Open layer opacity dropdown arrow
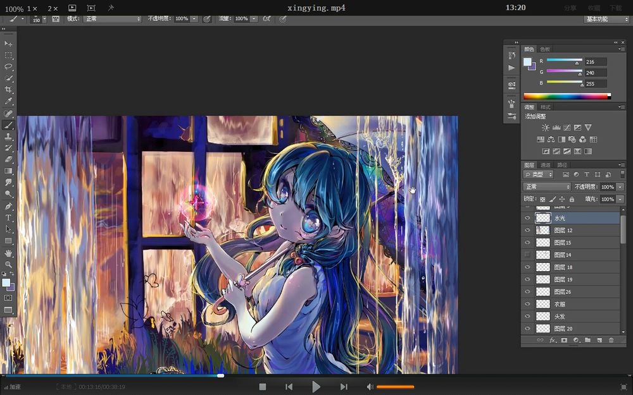 coord(620,186)
